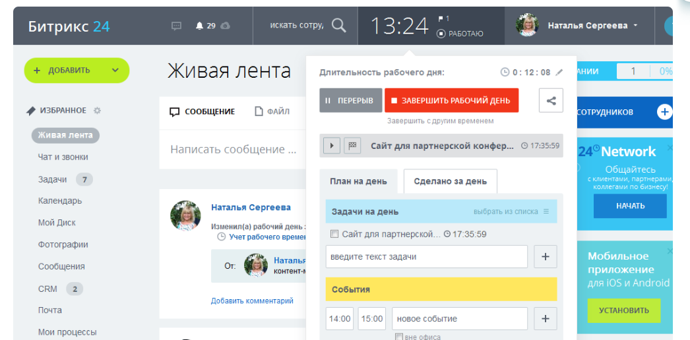Click the share workday report icon

(x=551, y=100)
